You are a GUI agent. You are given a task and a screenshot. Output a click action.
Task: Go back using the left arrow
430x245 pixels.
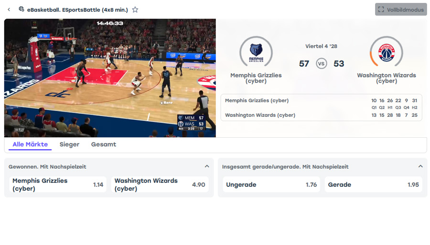tap(9, 10)
